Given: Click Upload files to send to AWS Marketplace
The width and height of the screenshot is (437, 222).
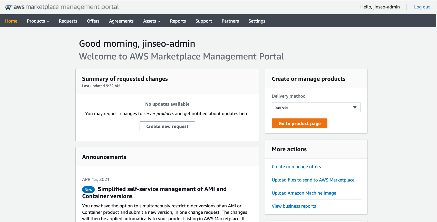Looking at the screenshot, I should coord(313,180).
